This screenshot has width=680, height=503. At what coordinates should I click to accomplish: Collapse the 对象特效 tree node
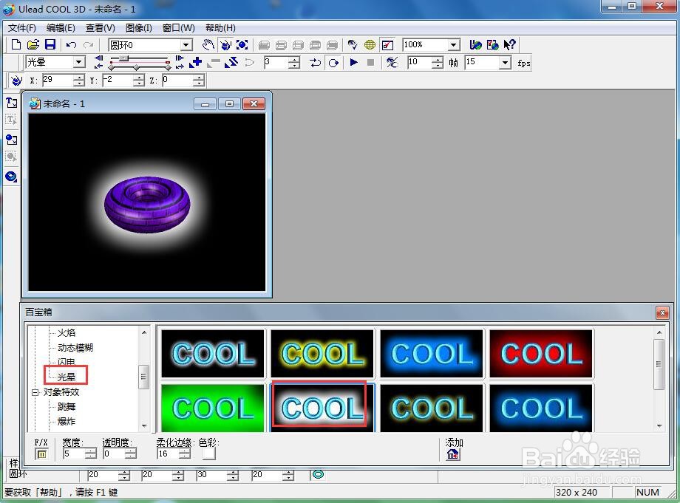(35, 392)
